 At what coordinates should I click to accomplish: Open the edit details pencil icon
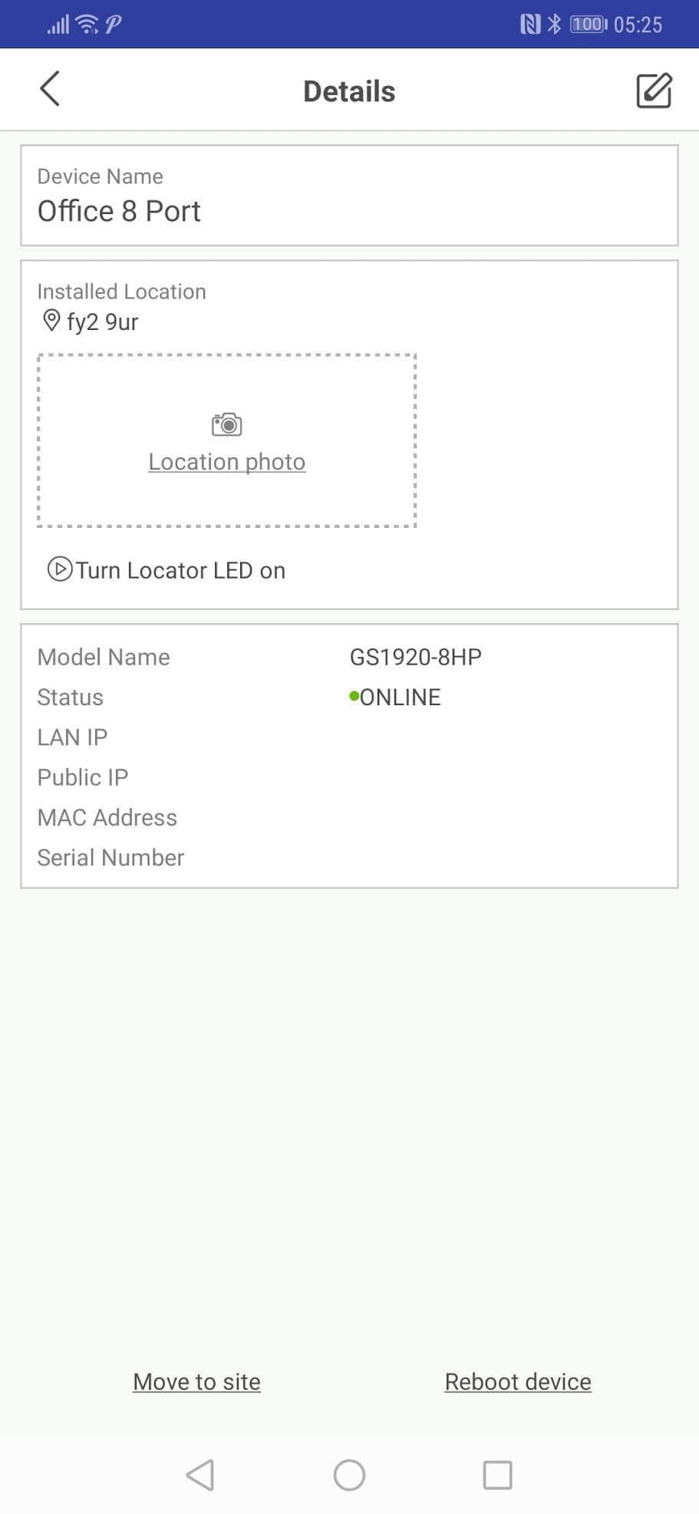tap(654, 91)
